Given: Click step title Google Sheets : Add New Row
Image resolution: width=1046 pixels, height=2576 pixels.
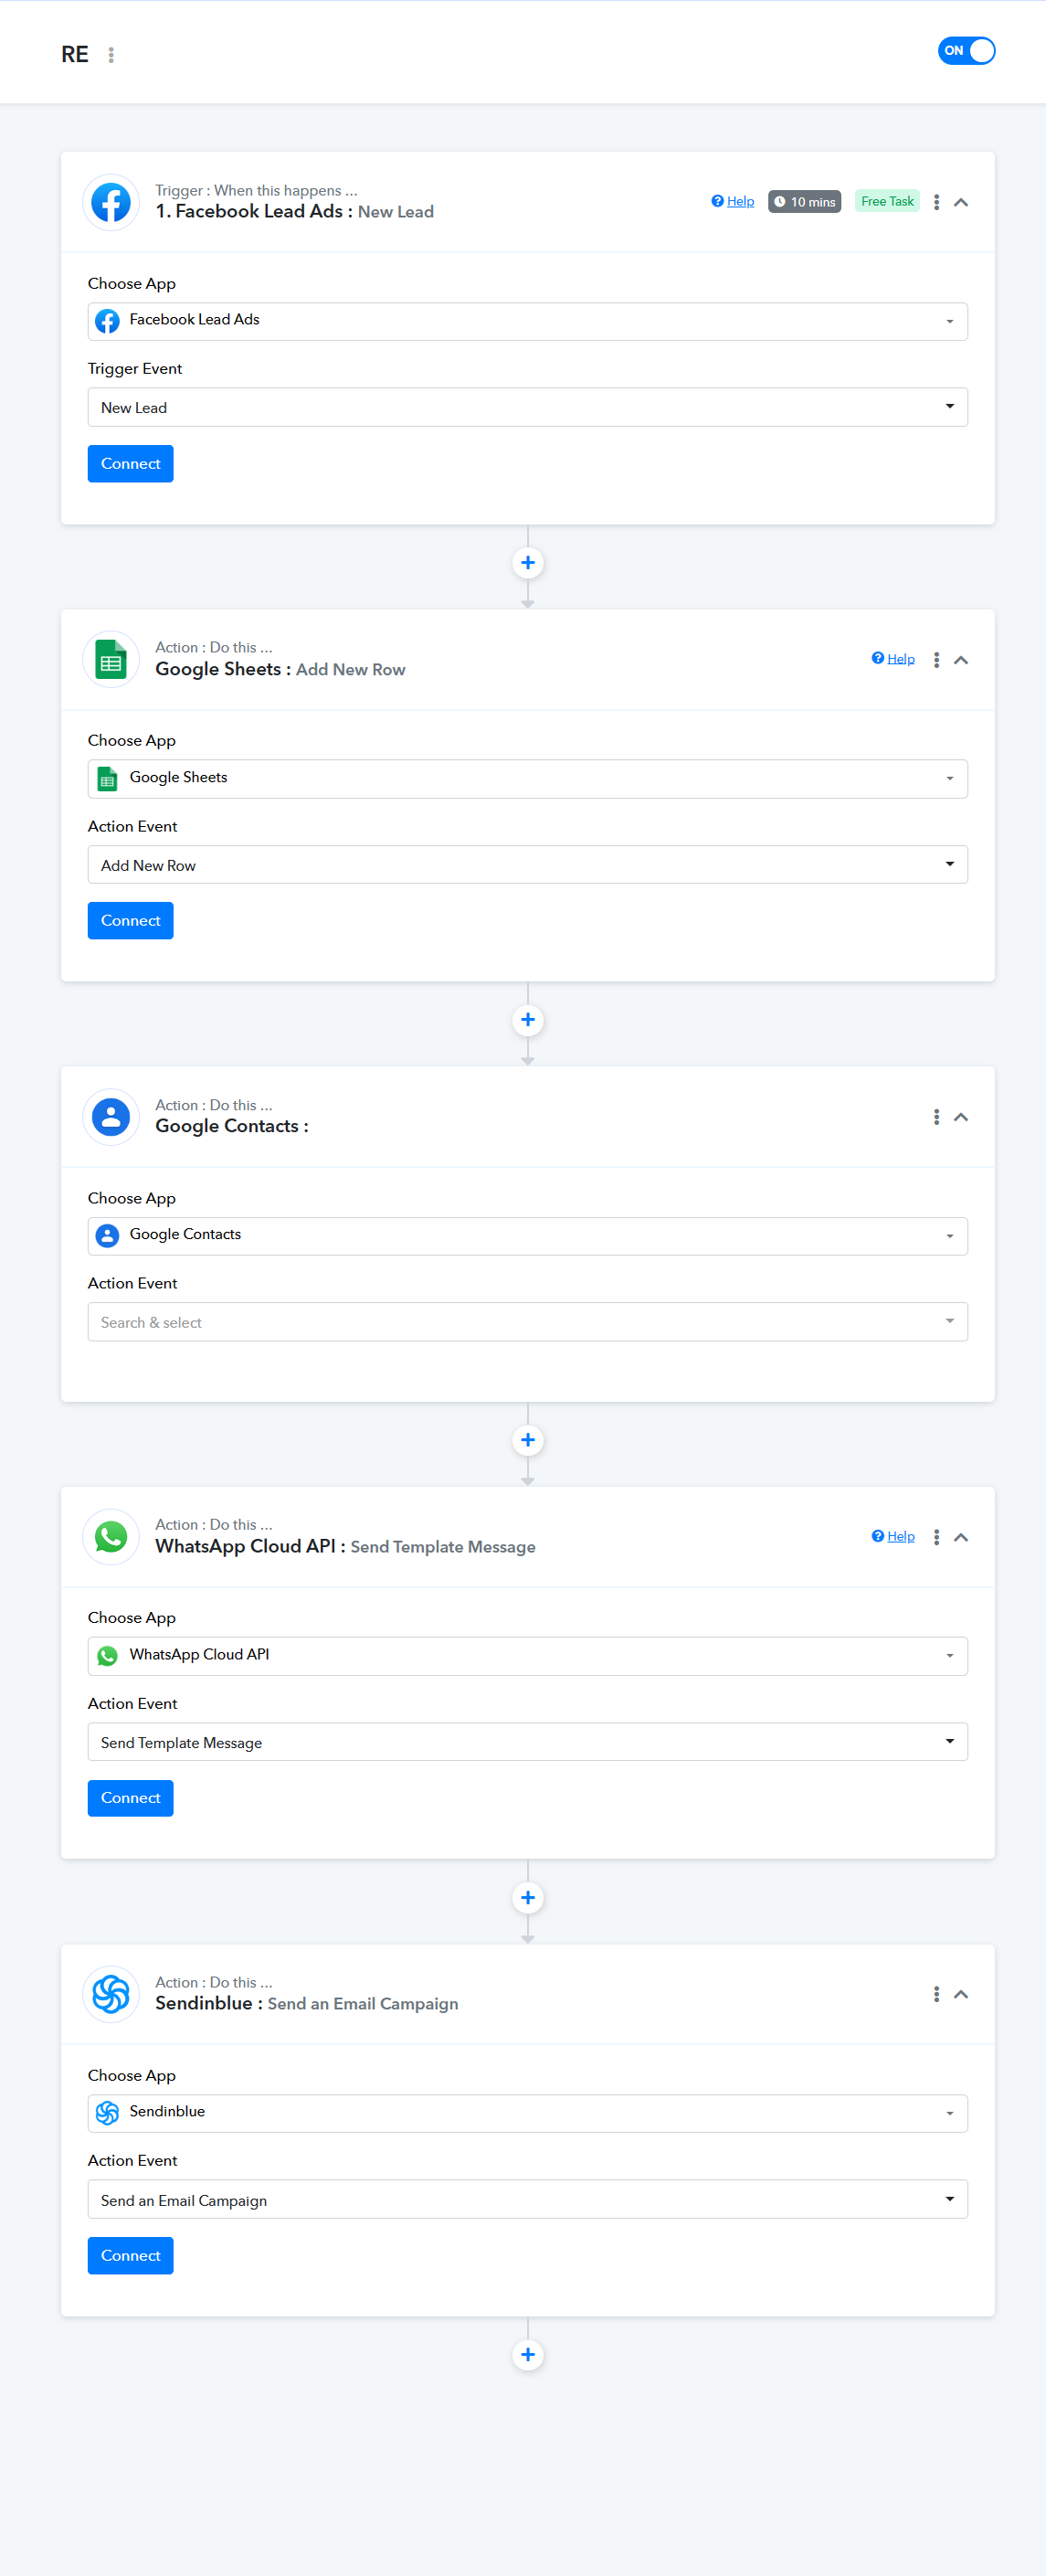Looking at the screenshot, I should (x=280, y=670).
